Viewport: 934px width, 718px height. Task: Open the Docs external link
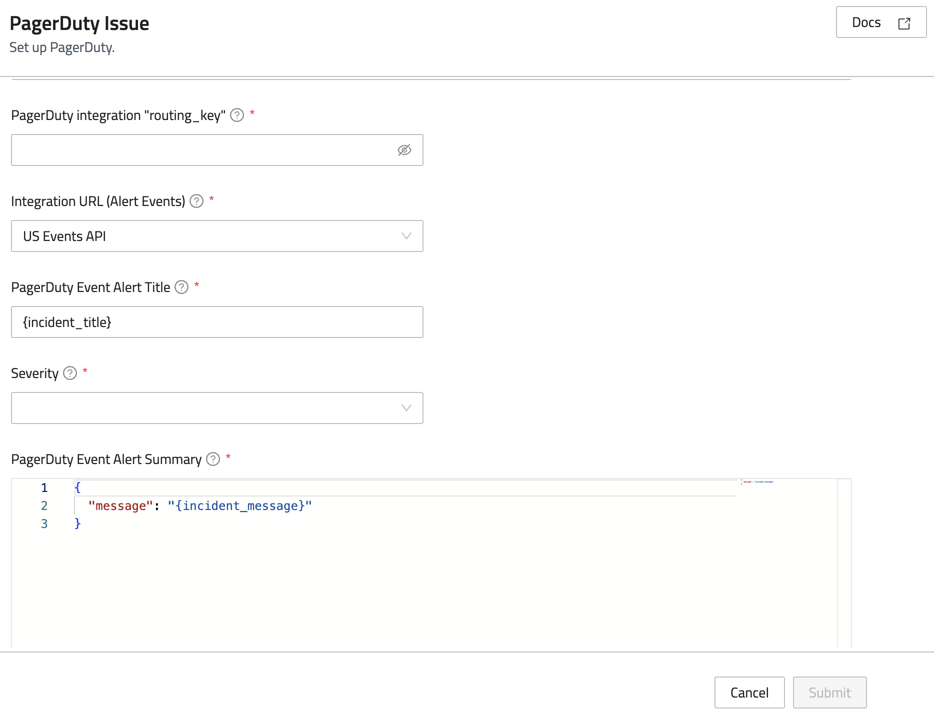[880, 22]
